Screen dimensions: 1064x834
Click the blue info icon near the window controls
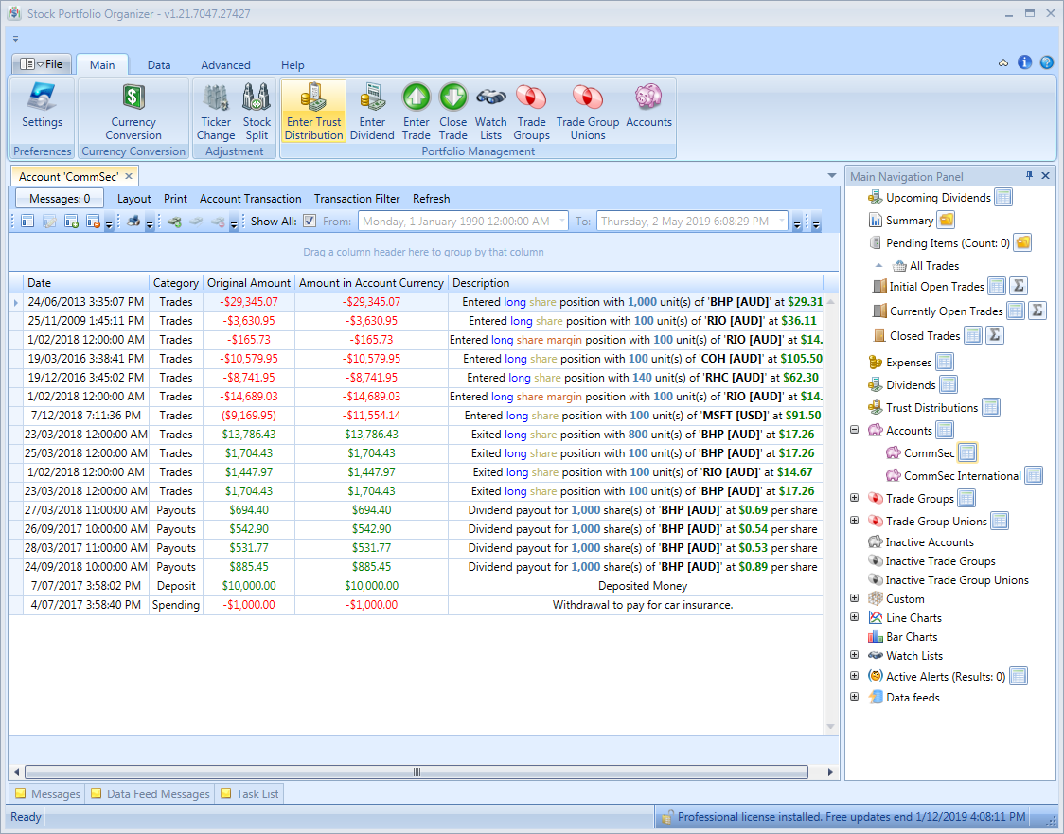(1024, 62)
